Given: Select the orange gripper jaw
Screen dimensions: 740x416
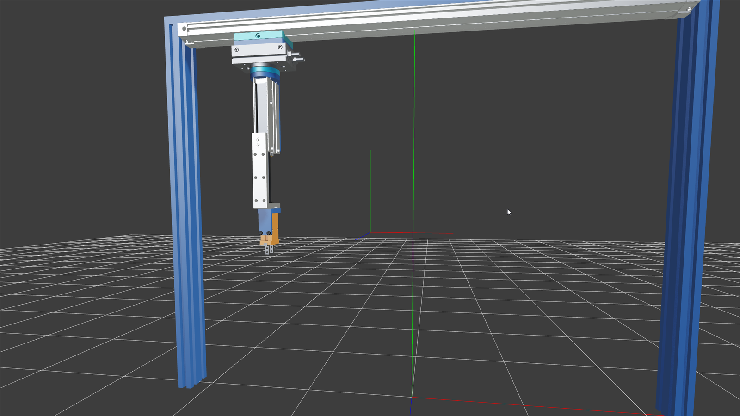Looking at the screenshot, I should tap(275, 229).
